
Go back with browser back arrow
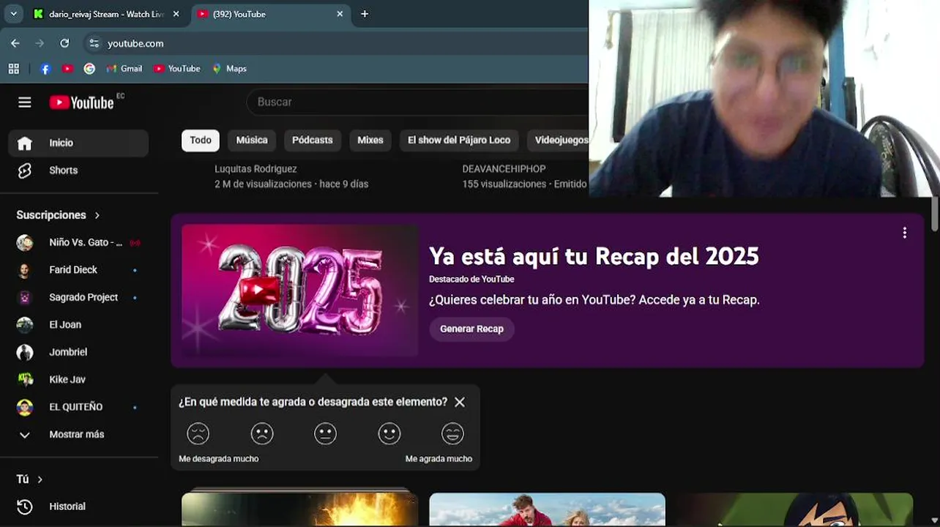coord(15,43)
